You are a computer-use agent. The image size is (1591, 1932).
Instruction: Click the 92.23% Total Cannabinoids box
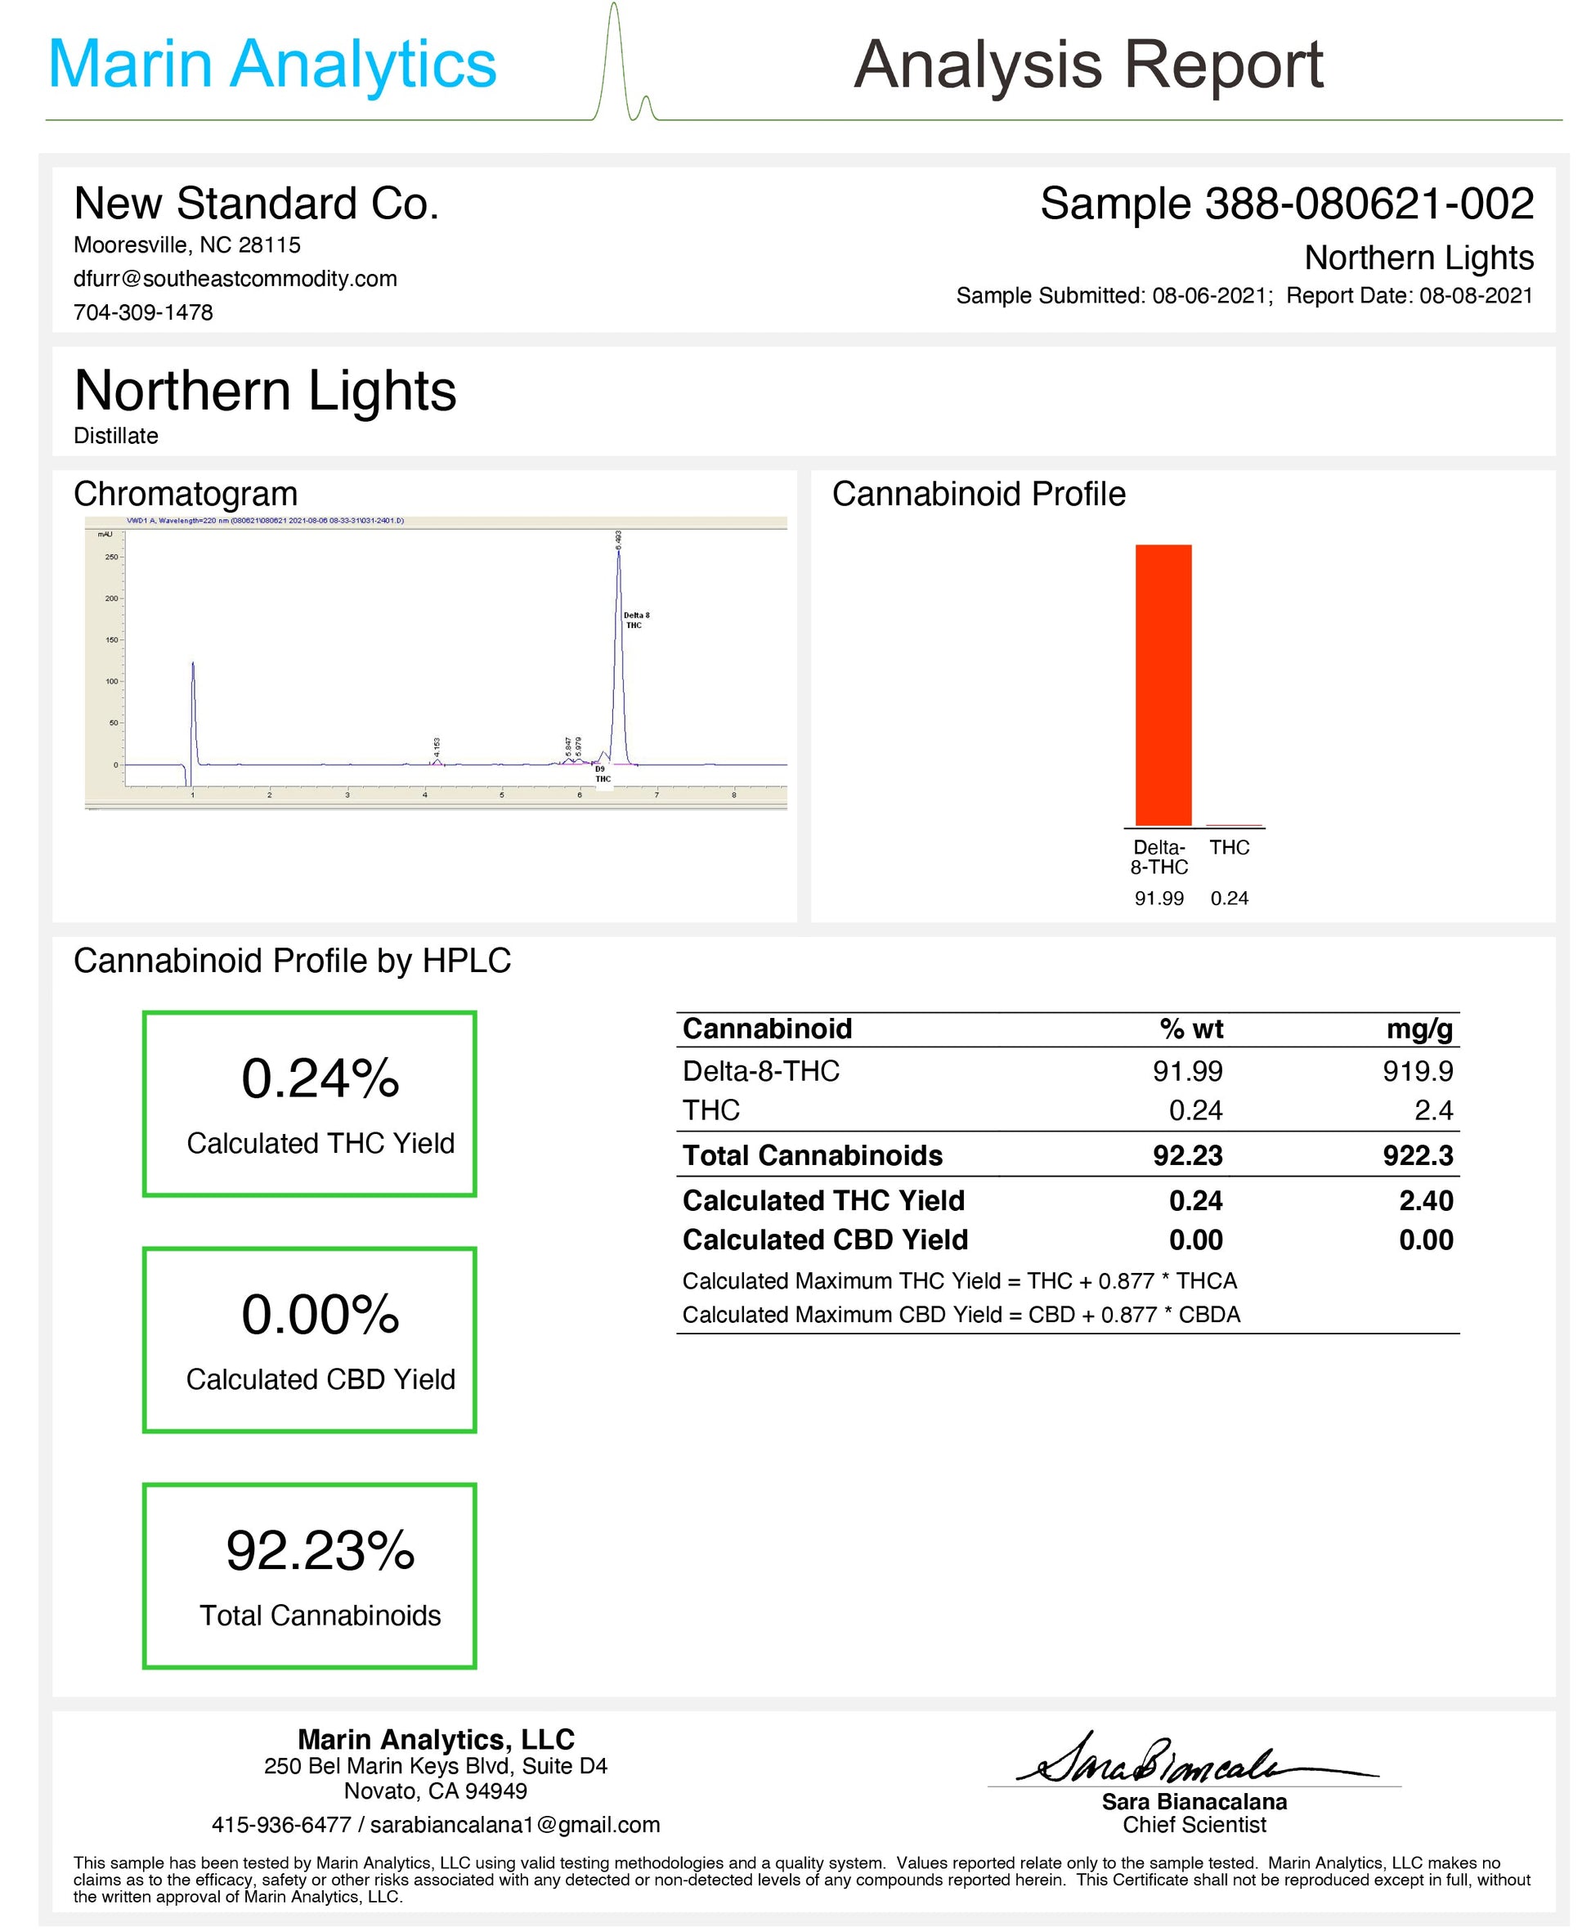(x=310, y=1575)
